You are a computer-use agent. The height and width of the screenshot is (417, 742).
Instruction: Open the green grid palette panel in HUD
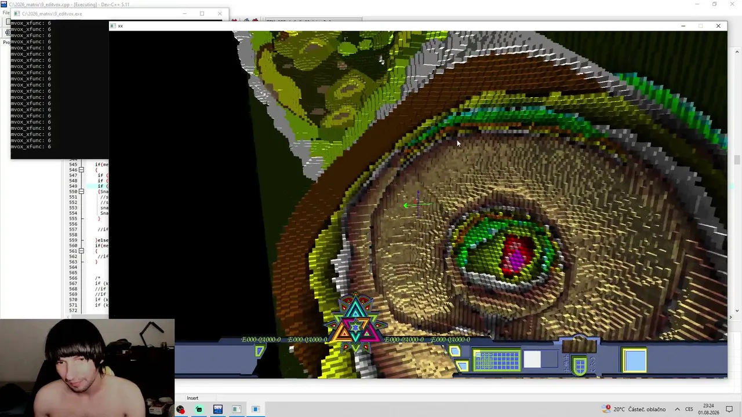coord(497,360)
